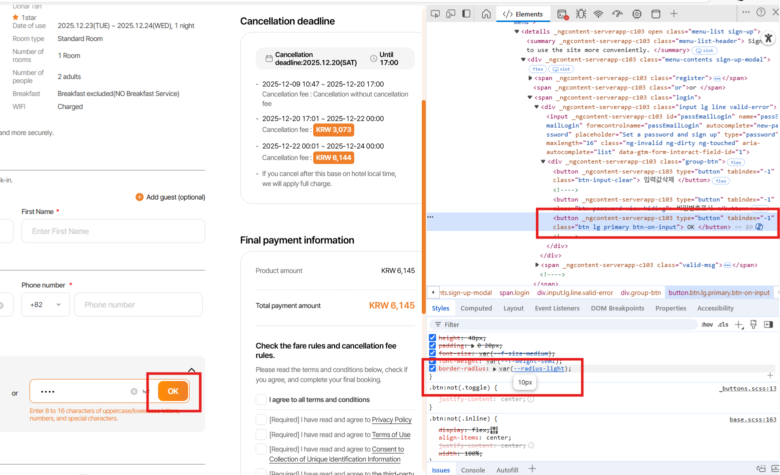
Task: Open the Network tool wifi icon
Action: [598, 14]
